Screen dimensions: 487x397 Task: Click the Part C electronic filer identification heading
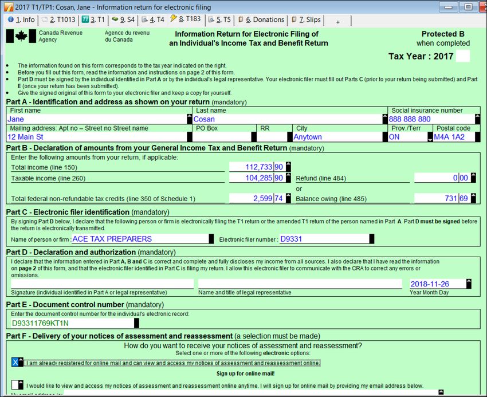tap(88, 212)
